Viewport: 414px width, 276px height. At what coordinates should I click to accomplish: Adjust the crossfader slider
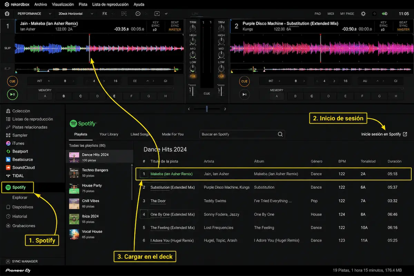[207, 109]
